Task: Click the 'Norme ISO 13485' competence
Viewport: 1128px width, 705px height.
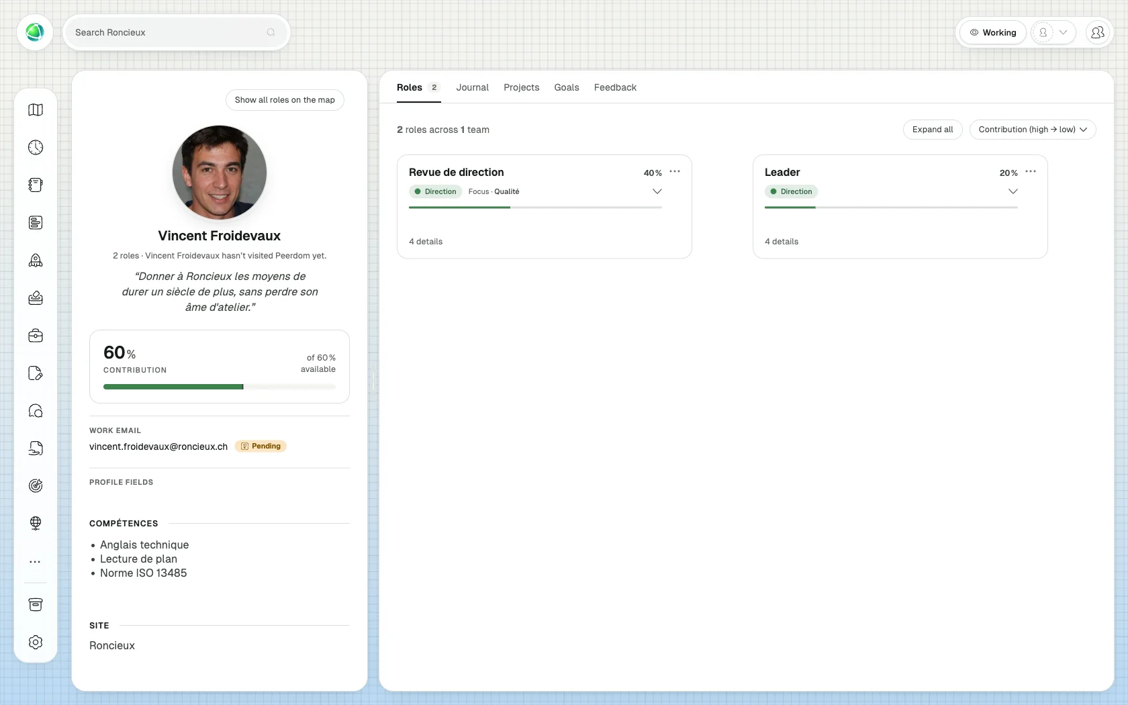Action: pos(143,573)
